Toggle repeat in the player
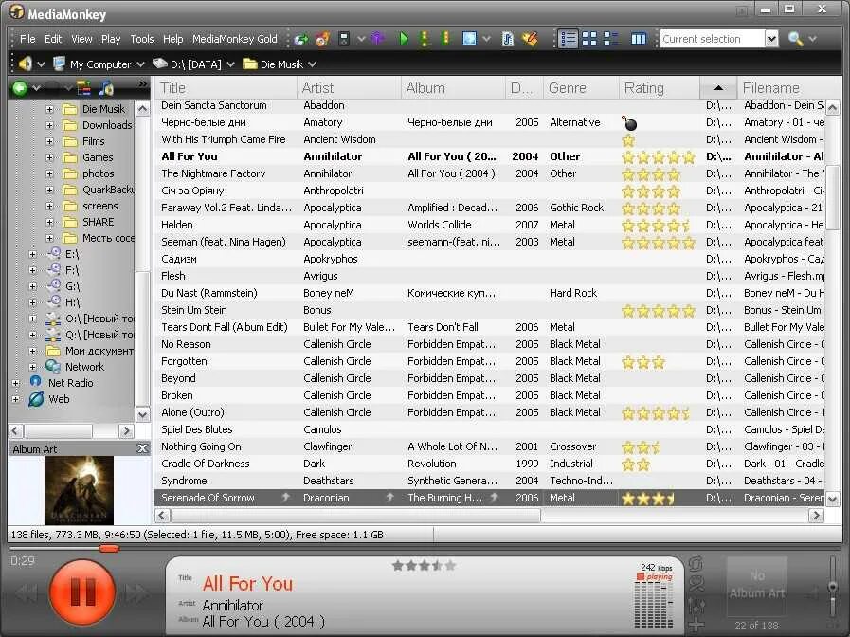 coord(696,564)
